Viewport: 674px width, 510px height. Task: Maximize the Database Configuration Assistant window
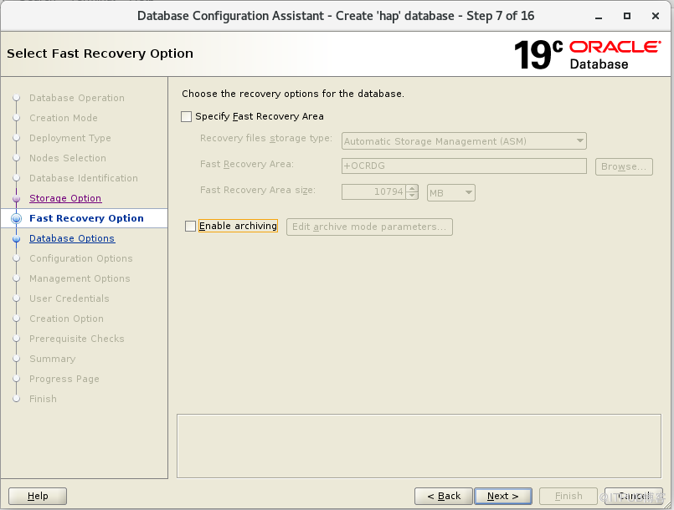click(627, 17)
